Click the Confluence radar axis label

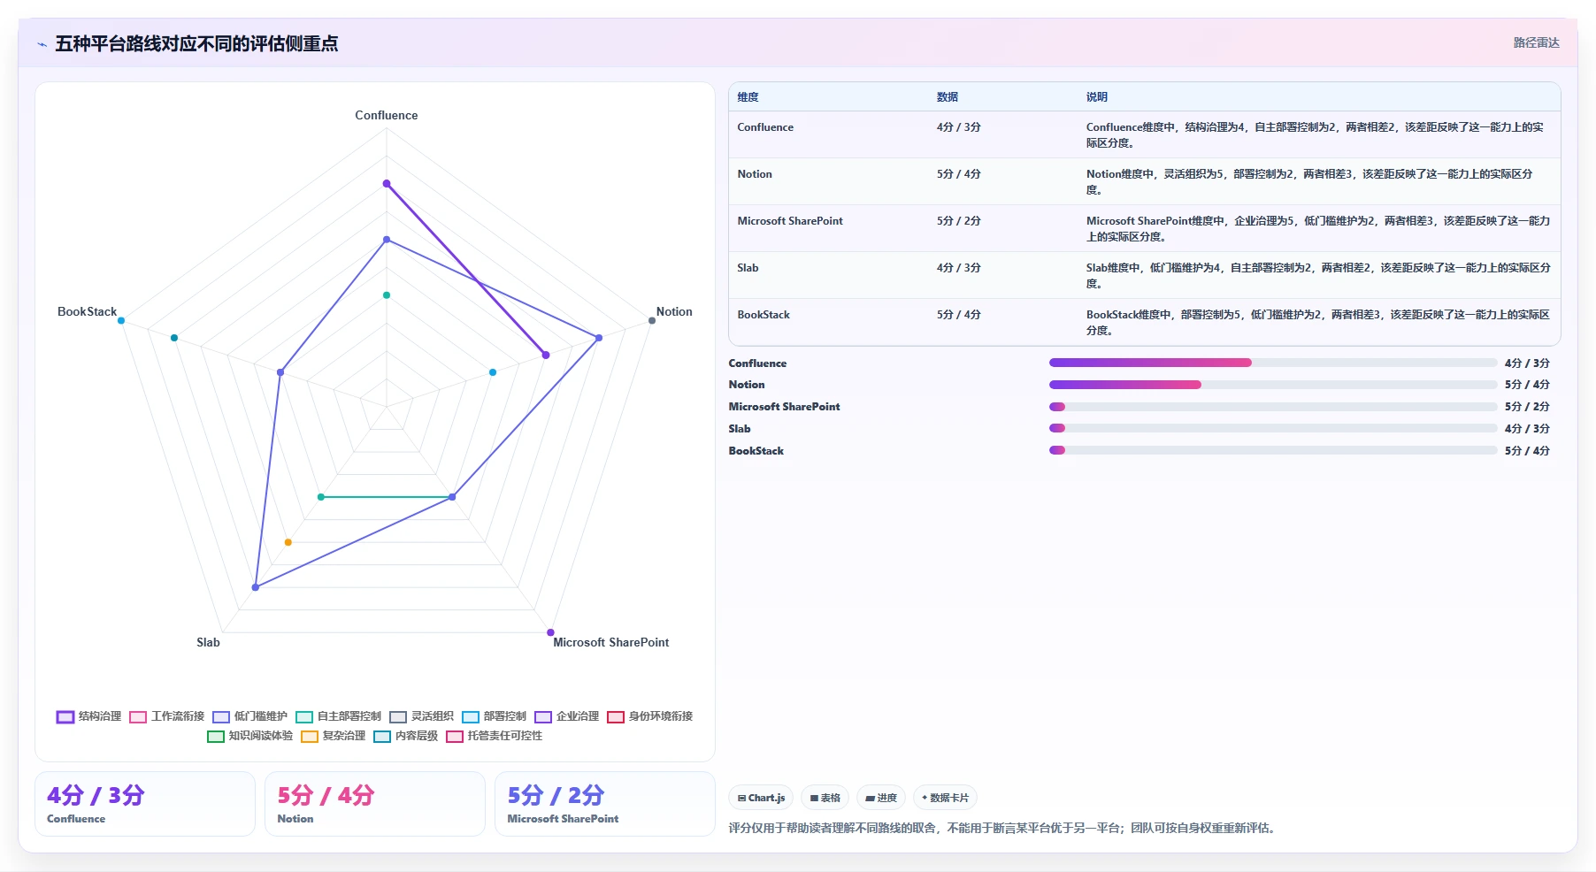point(387,116)
